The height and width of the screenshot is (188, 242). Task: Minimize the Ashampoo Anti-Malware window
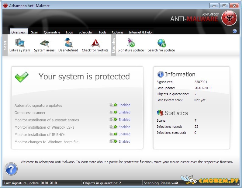[214, 6]
